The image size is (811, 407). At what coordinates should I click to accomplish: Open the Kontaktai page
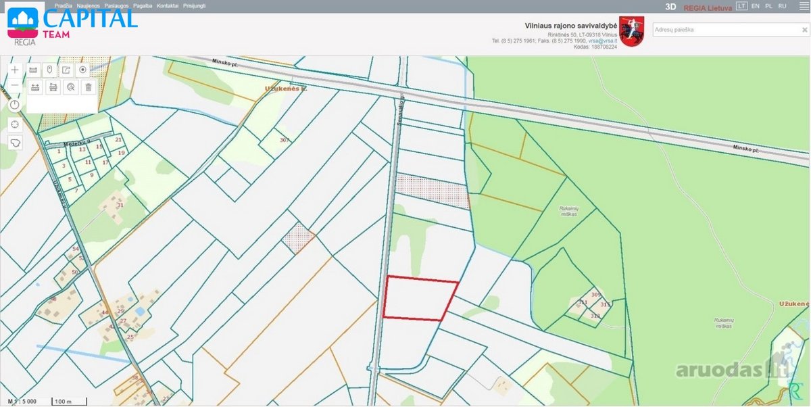168,5
